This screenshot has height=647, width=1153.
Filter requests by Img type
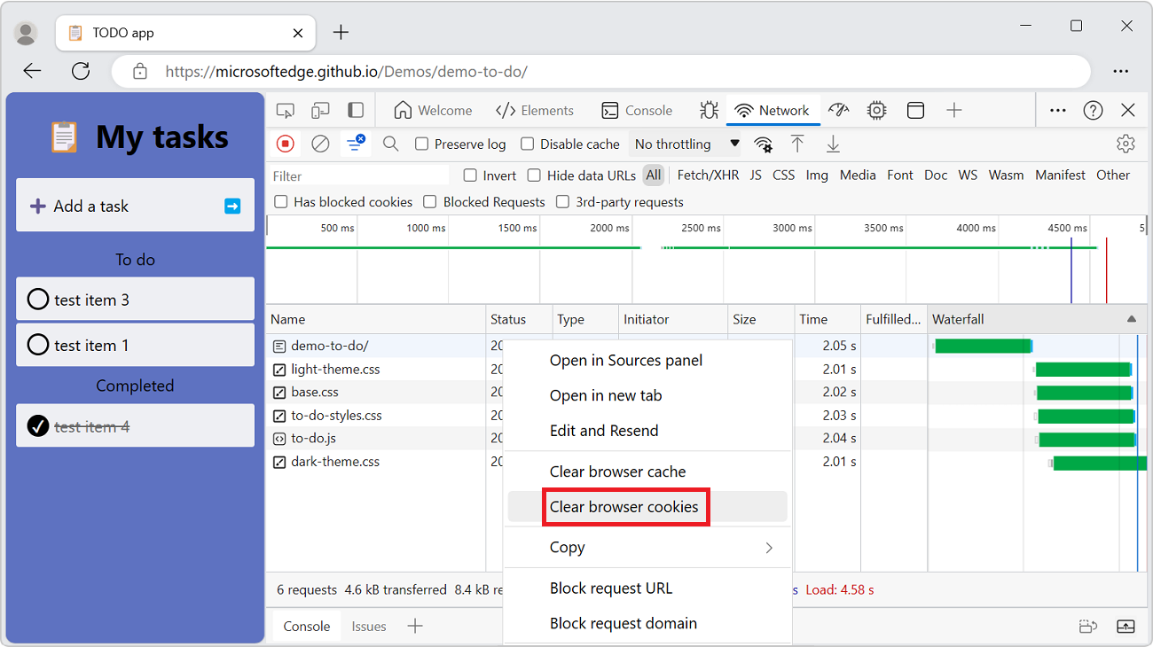pos(816,175)
